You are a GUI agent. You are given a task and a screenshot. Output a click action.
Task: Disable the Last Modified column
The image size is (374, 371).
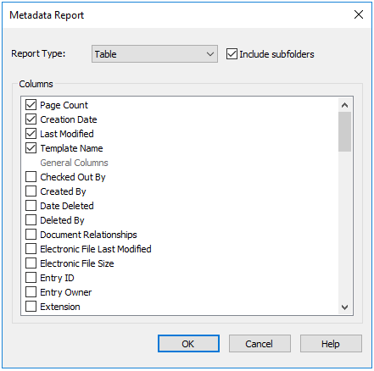pyautogui.click(x=31, y=134)
